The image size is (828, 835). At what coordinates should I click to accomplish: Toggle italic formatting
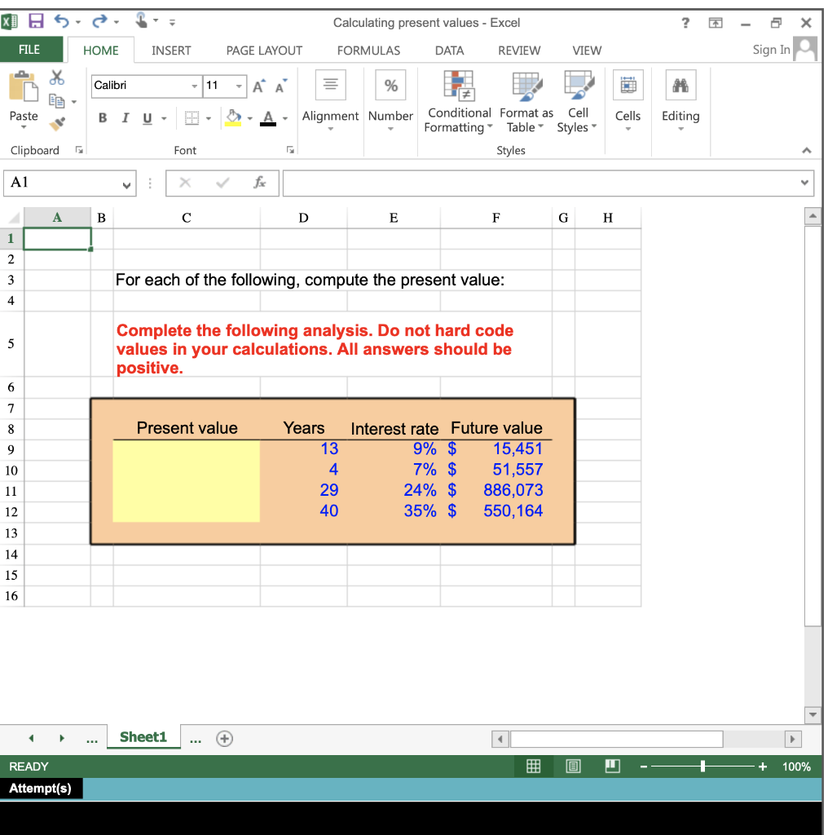click(x=124, y=117)
